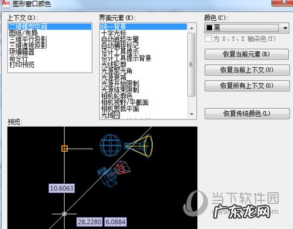293x229 pixels.
Task: Click scroll up arrow of 界面元素 list
Action: point(191,28)
